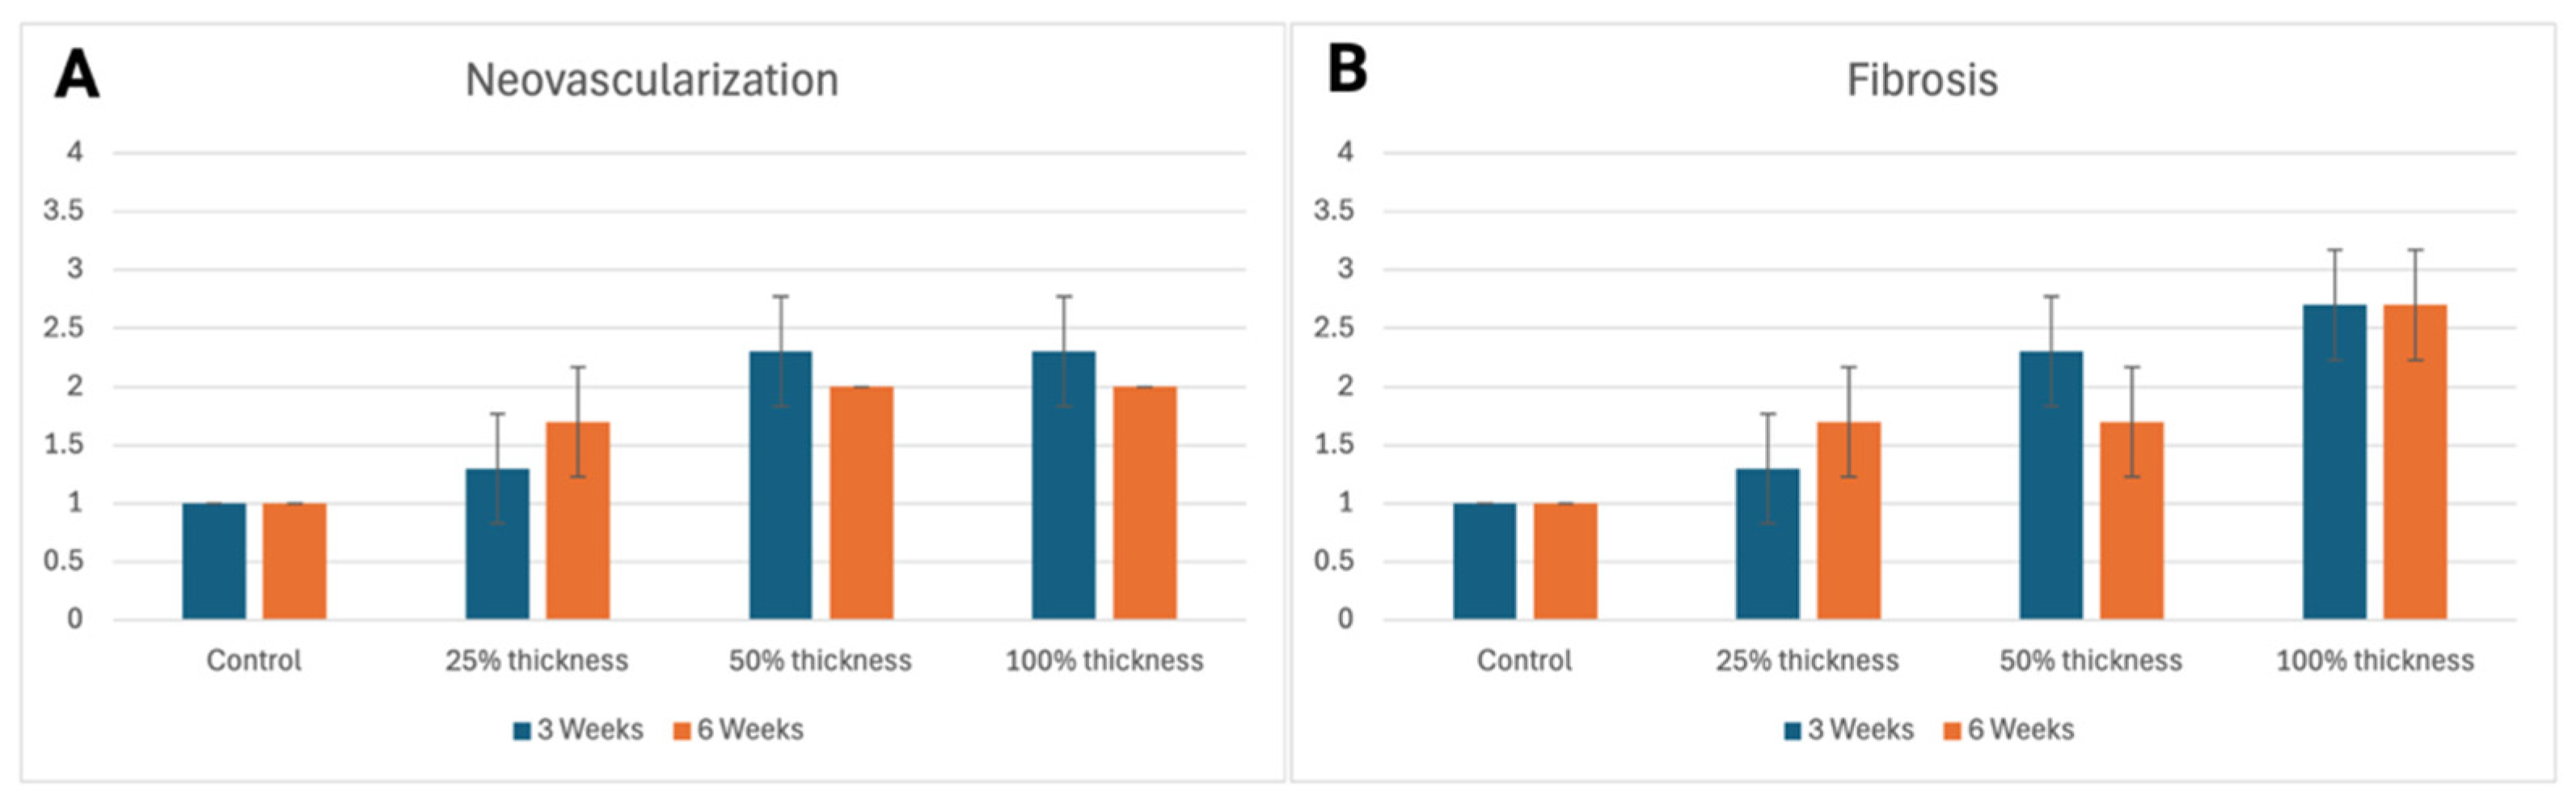Image resolution: width=2576 pixels, height=809 pixels.
Task: Click the panel letter B label
Action: click(1347, 70)
